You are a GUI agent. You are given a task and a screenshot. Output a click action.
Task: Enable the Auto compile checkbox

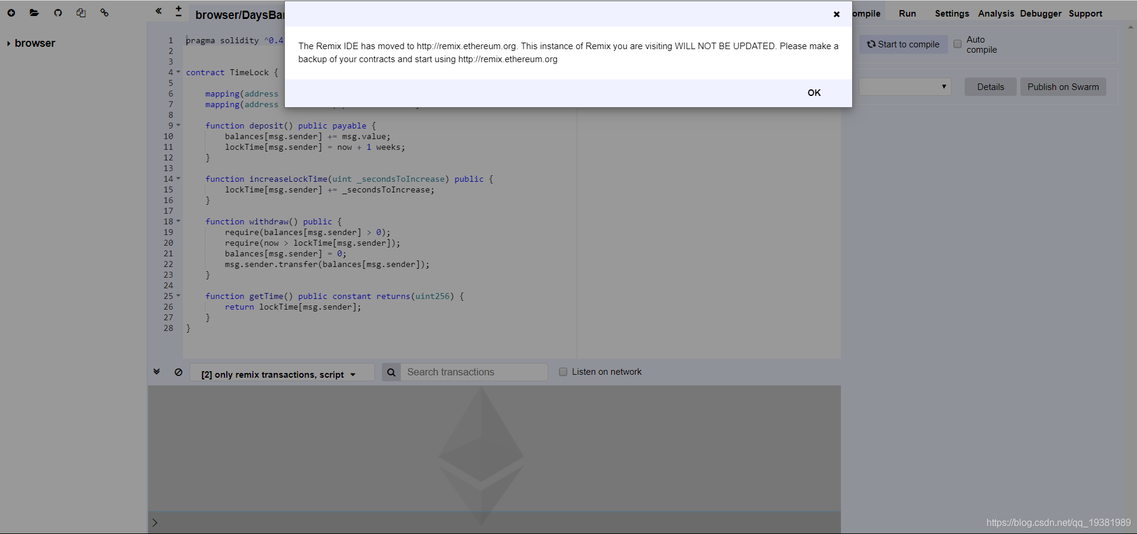coord(957,44)
